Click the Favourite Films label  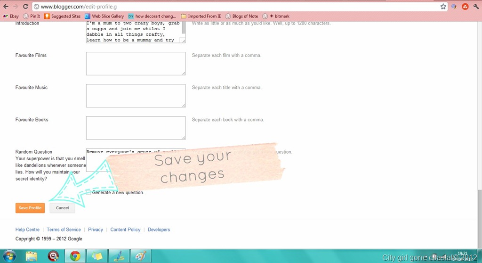click(x=31, y=55)
